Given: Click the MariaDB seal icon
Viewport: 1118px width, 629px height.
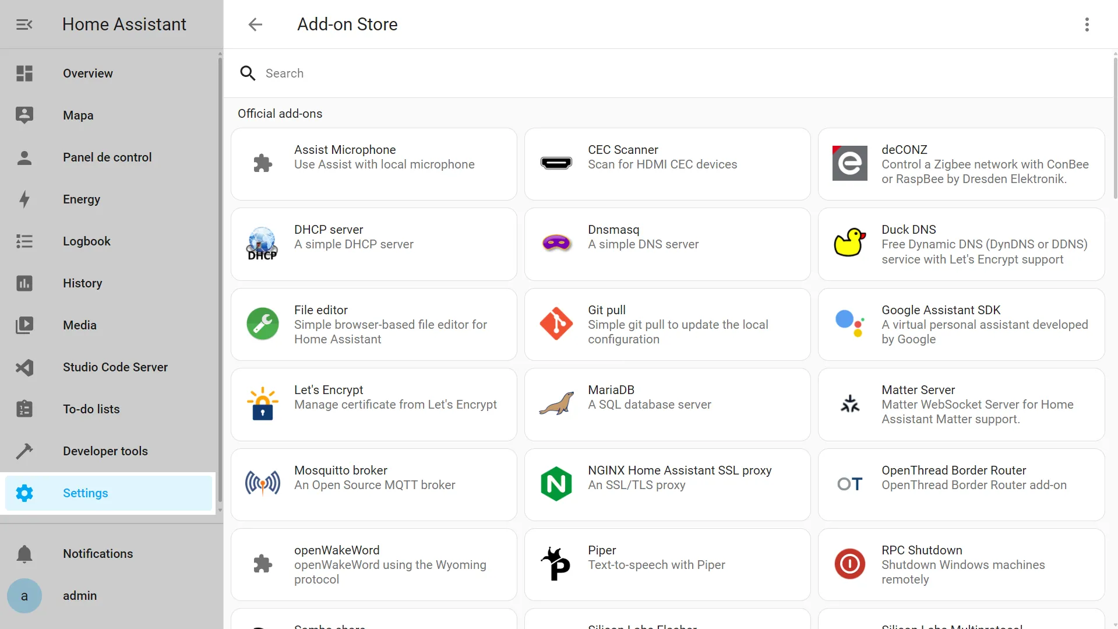Looking at the screenshot, I should [x=556, y=403].
